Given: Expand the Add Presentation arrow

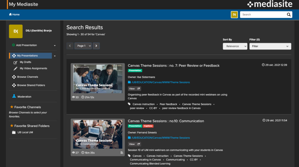Looking at the screenshot, I should [55, 45].
